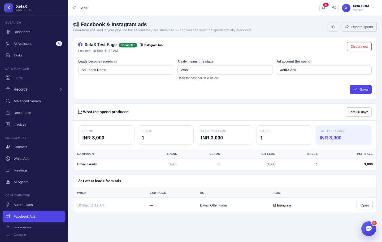Click the Diwali Offer Form ad cell

213,205
